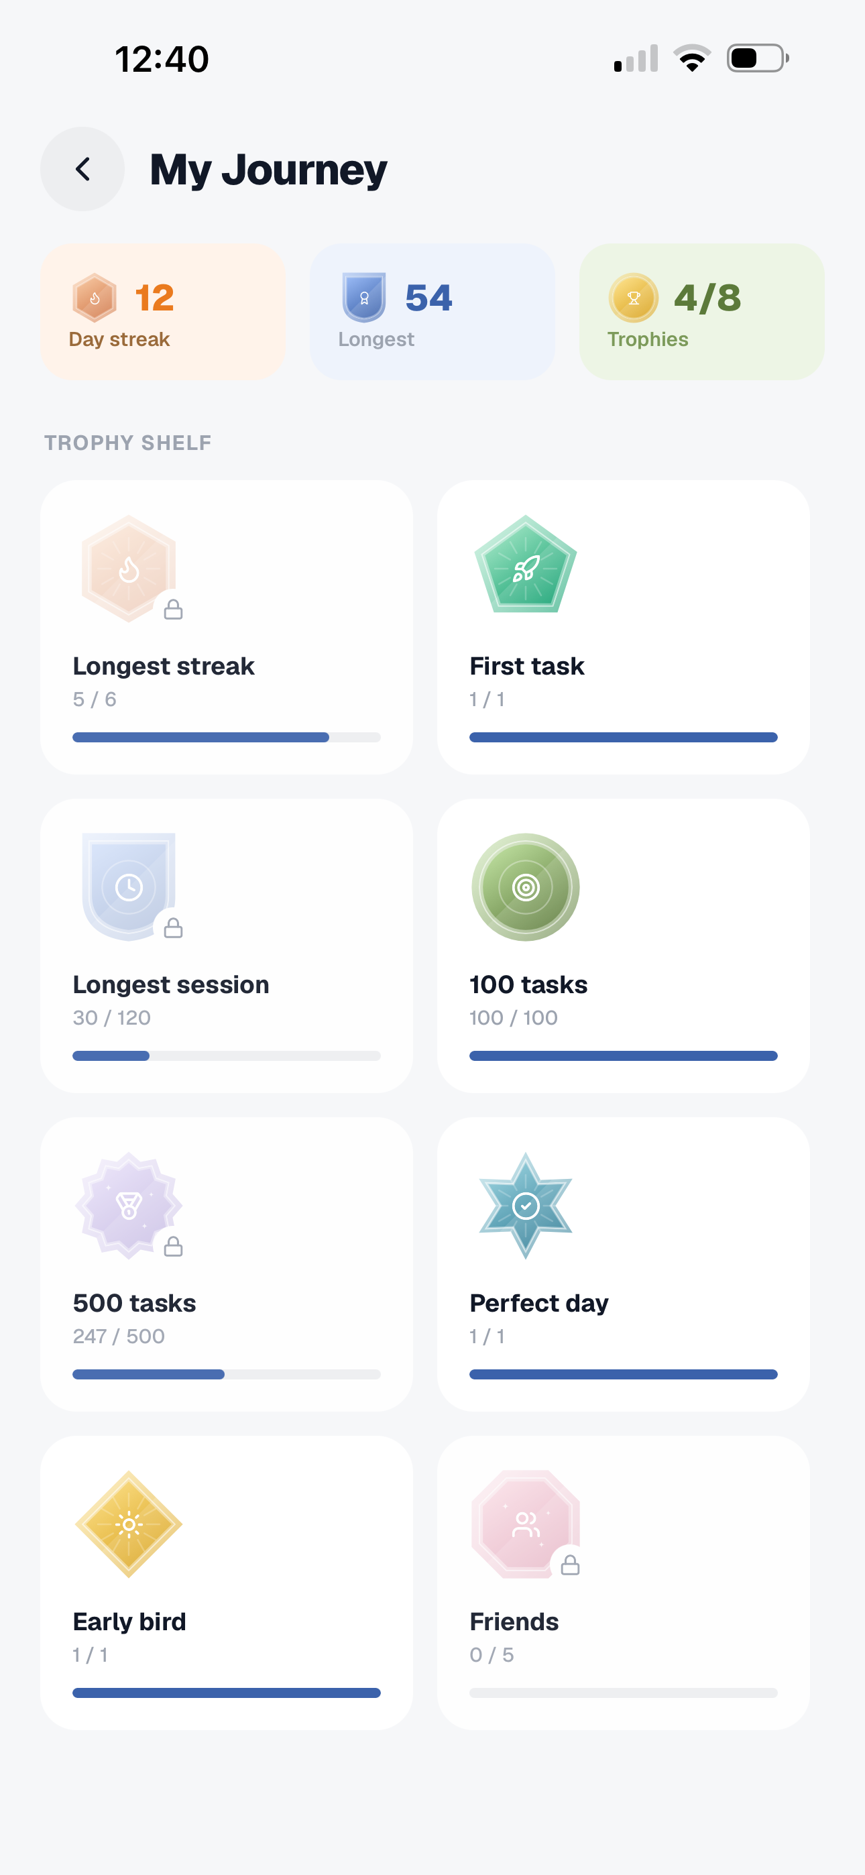The height and width of the screenshot is (1875, 865).
Task: Tap the people Friends badge
Action: (x=526, y=1524)
